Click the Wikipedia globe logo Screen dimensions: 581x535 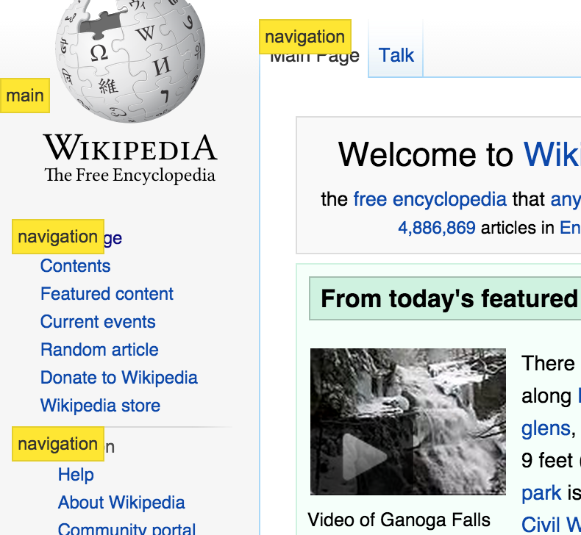tap(130, 60)
